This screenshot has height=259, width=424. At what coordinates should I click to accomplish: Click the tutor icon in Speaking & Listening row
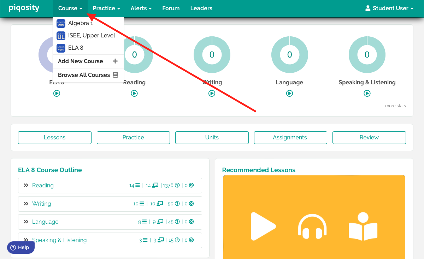coord(161,240)
